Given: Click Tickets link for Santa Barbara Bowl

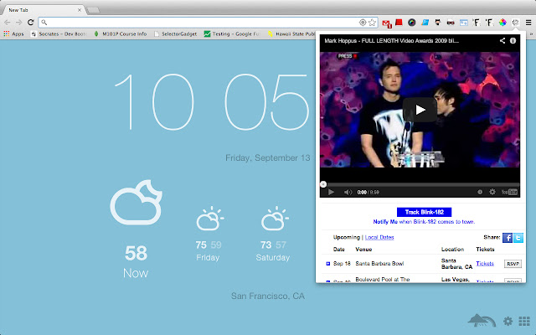Looking at the screenshot, I should click(x=485, y=264).
